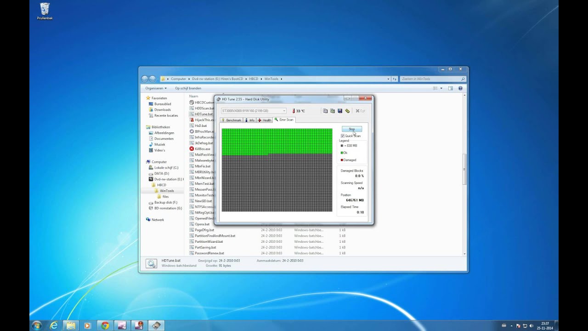
Task: Open Google Chrome from taskbar
Action: click(105, 325)
